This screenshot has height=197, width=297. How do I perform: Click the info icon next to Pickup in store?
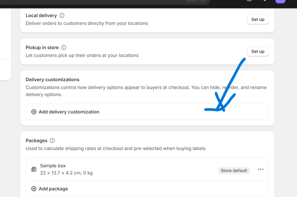click(64, 47)
